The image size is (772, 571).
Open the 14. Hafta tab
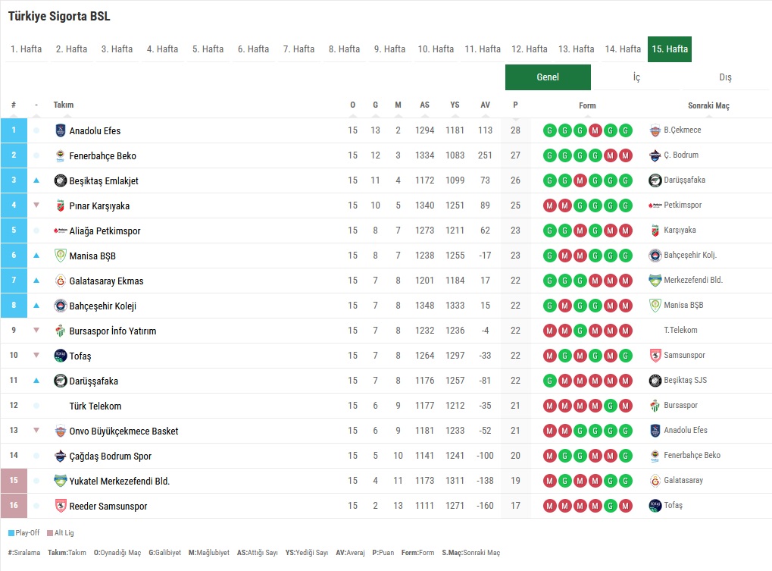point(624,49)
